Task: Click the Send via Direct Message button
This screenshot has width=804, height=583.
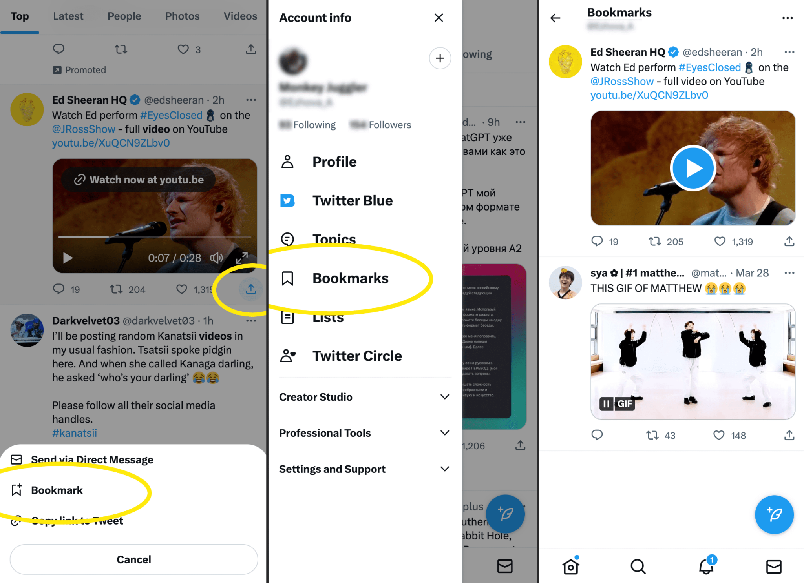Action: 92,459
